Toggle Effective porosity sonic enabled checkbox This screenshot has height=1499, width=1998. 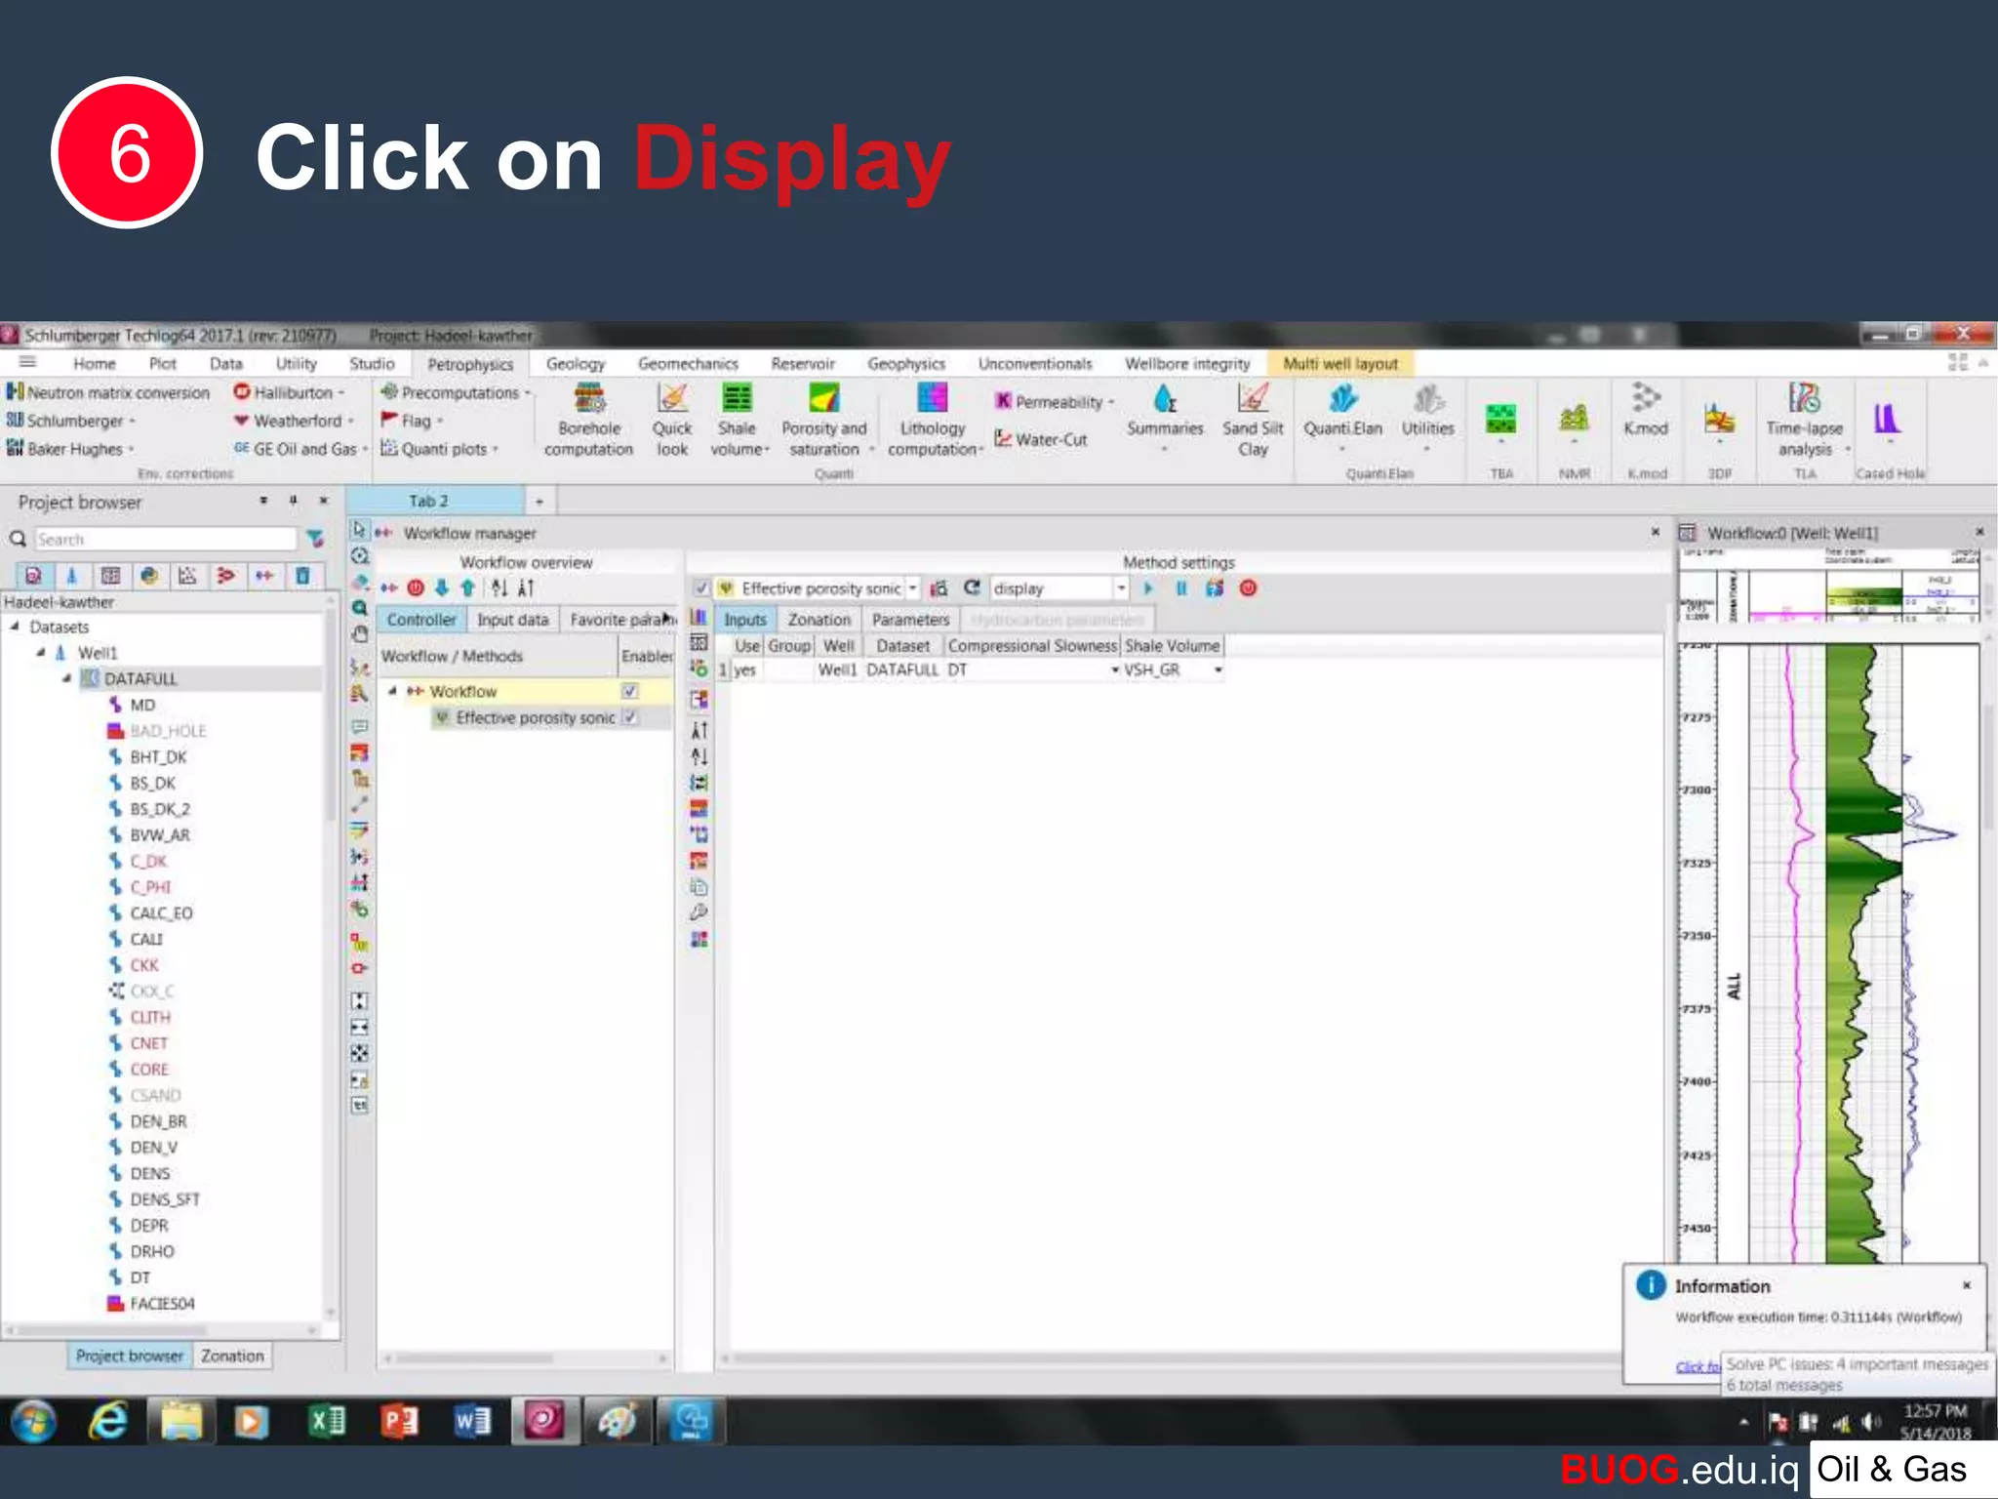[630, 717]
